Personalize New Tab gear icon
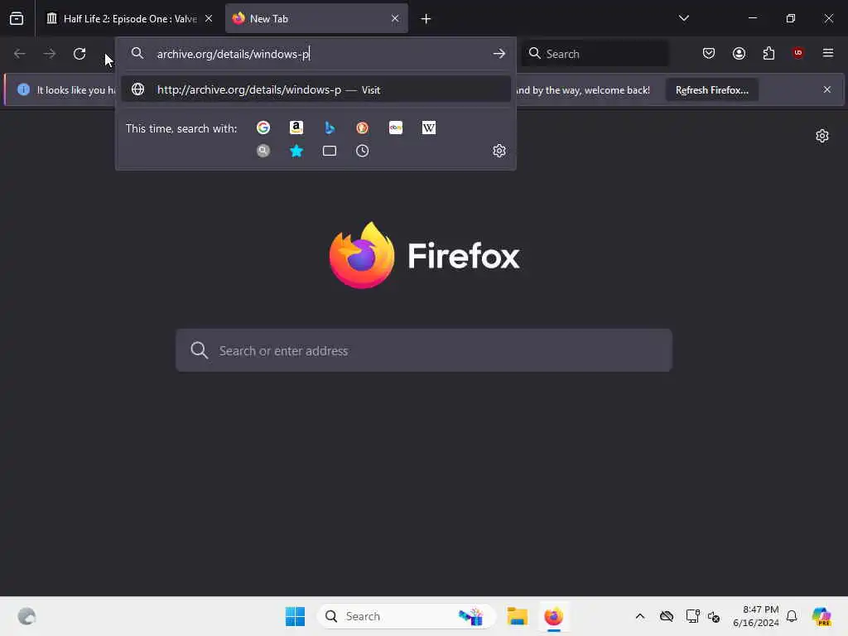This screenshot has height=636, width=848. click(x=822, y=136)
